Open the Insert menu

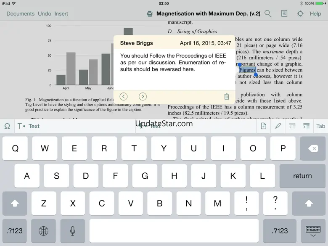click(61, 14)
